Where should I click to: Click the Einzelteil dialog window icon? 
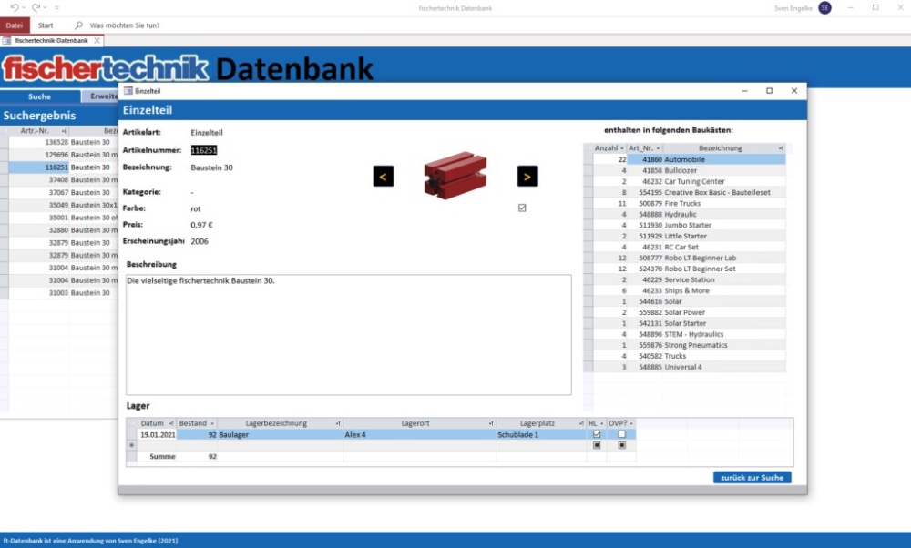[128, 91]
